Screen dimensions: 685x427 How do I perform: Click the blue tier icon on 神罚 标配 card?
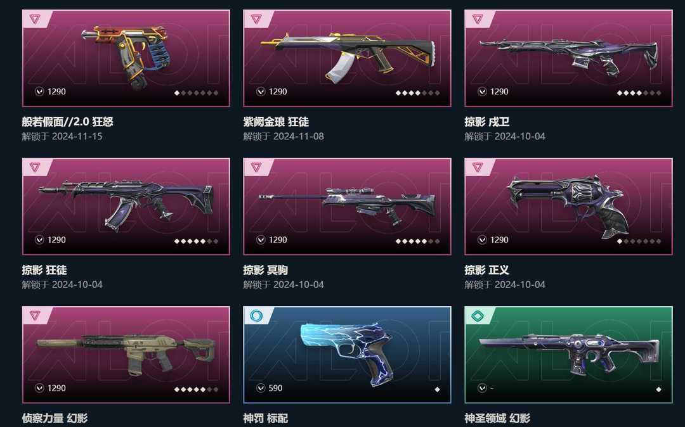(256, 315)
